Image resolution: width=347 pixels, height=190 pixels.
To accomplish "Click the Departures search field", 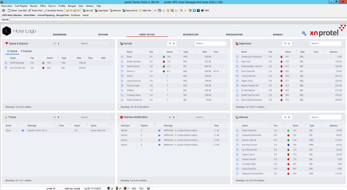I will coord(325,44).
